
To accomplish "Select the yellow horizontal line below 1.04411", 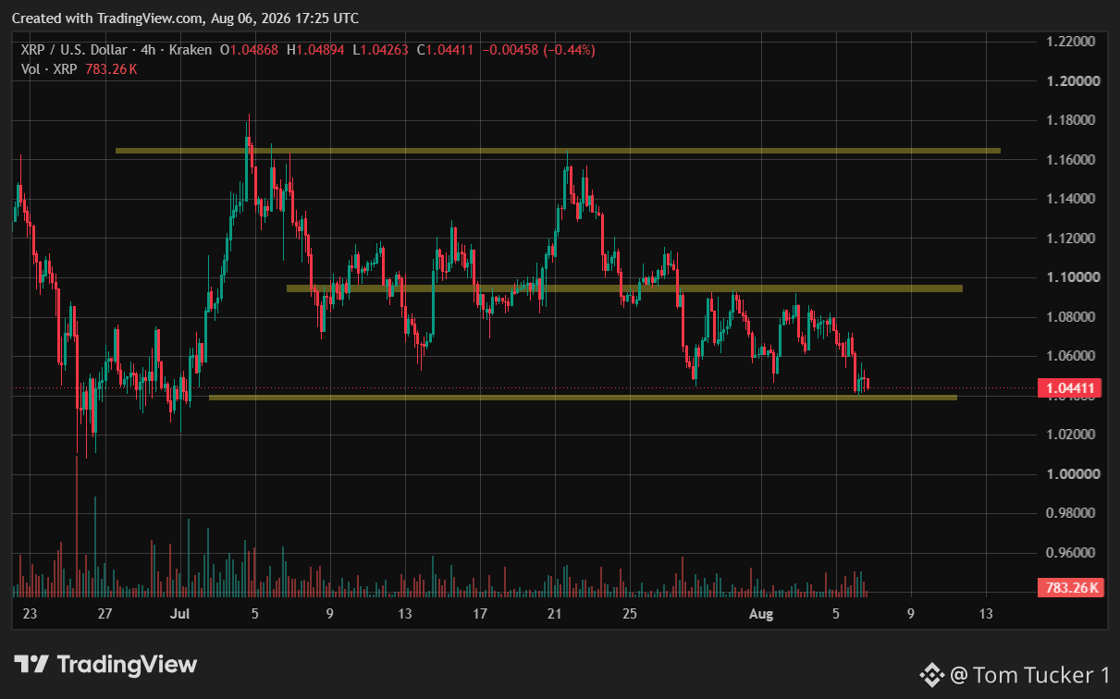I will pyautogui.click(x=583, y=398).
